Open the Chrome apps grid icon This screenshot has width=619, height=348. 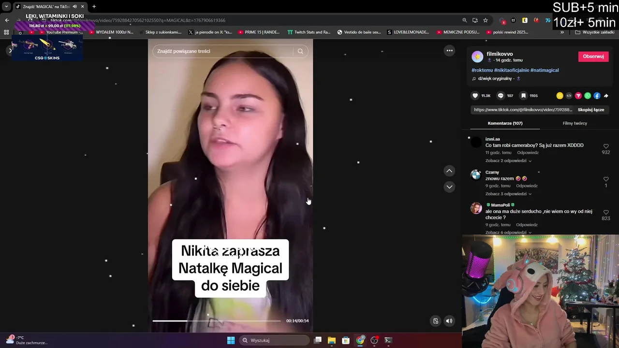point(6,32)
